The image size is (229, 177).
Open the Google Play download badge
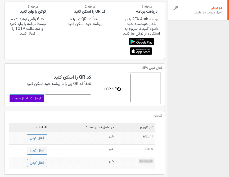(x=141, y=42)
